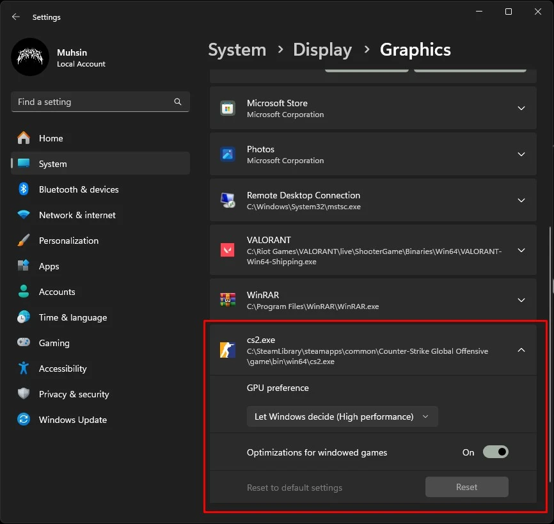This screenshot has width=554, height=524.
Task: Collapse the cs2.exe entry
Action: (521, 350)
